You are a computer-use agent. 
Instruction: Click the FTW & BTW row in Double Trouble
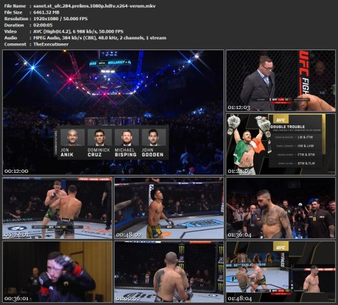point(295,155)
